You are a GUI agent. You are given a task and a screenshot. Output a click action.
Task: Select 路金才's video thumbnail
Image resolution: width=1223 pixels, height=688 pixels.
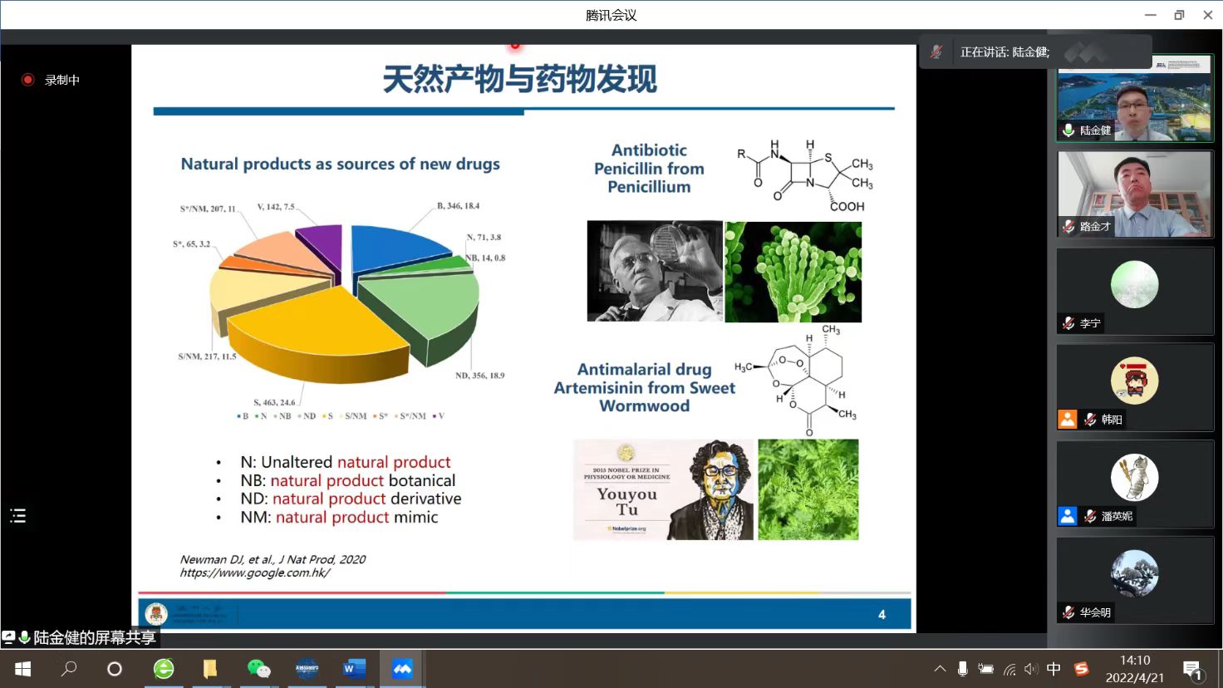point(1134,194)
